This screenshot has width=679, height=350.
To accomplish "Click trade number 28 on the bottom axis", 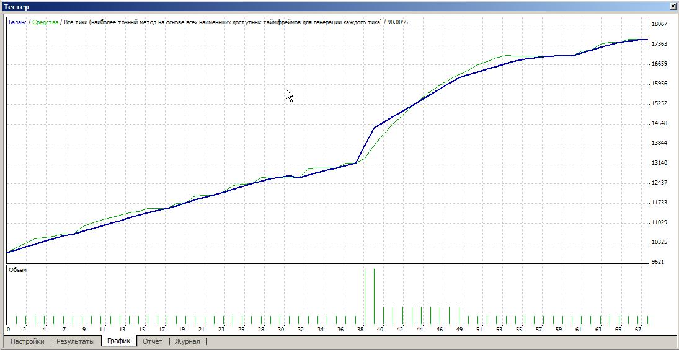I will 261,330.
